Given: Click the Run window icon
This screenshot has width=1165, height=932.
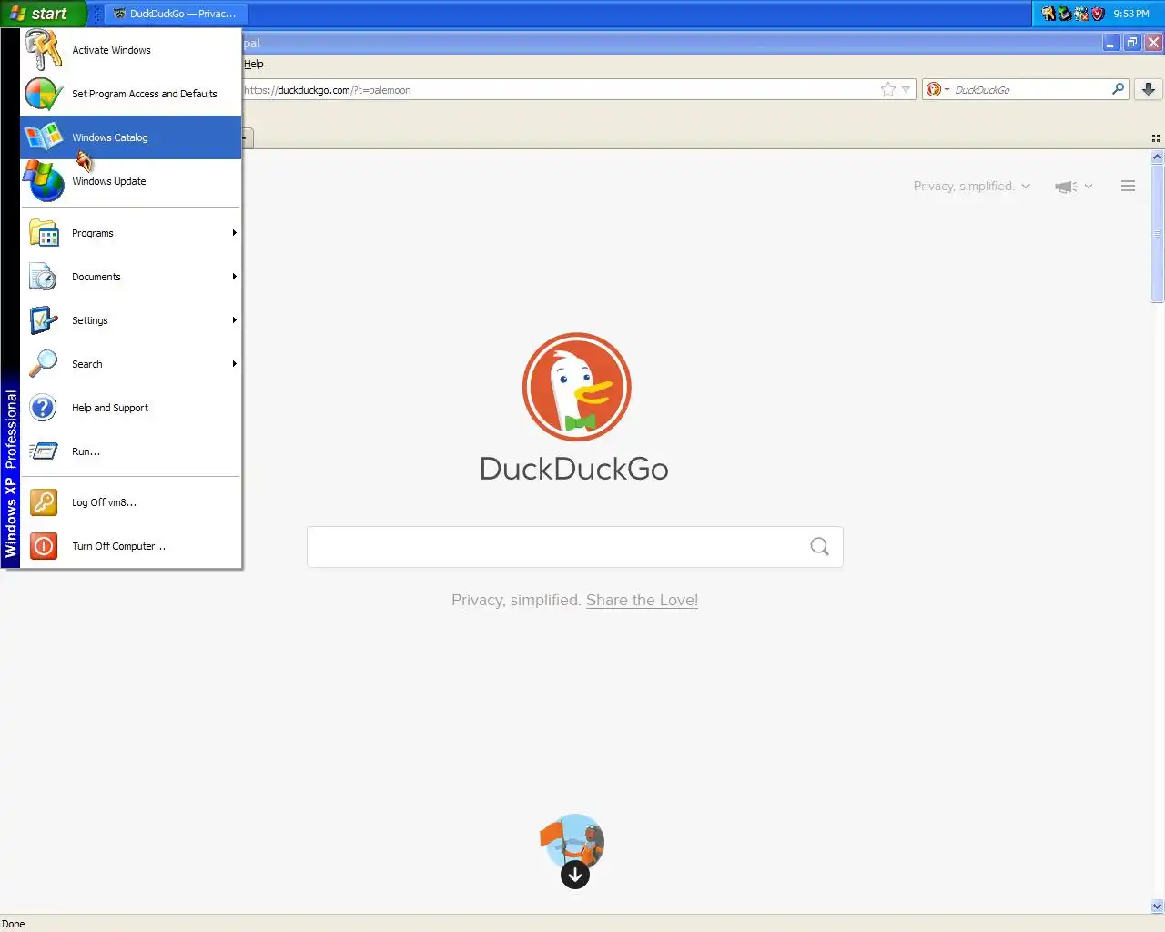Looking at the screenshot, I should coord(44,451).
